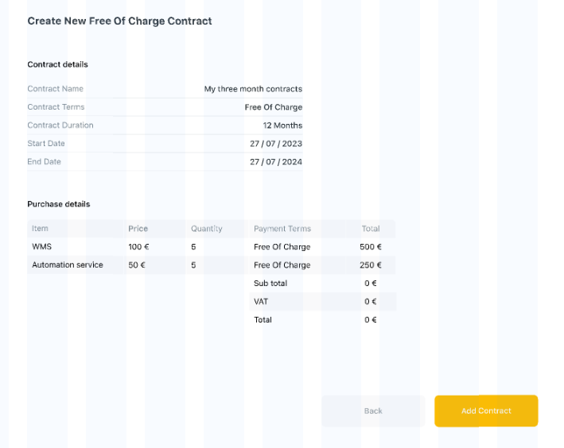Click the Payment Terms column header
564x448 pixels.
point(282,229)
